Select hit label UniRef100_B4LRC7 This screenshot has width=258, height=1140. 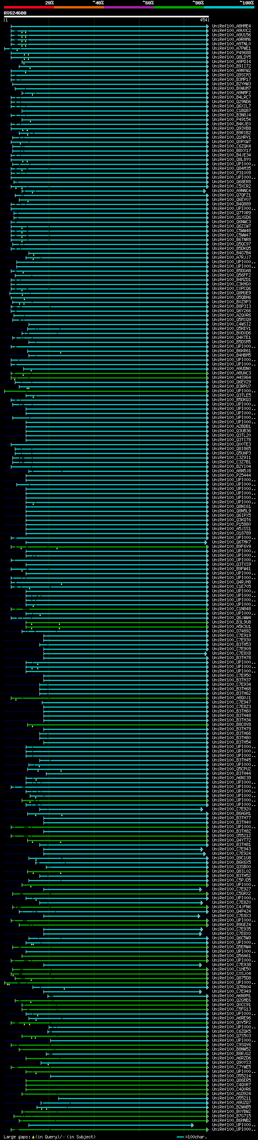point(231,97)
